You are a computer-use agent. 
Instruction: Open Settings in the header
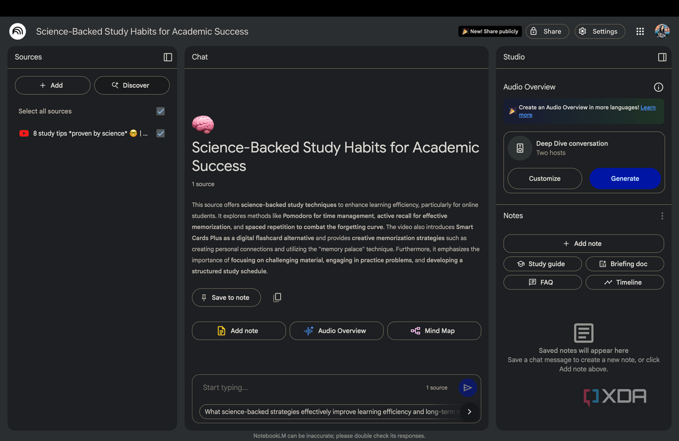(x=599, y=31)
